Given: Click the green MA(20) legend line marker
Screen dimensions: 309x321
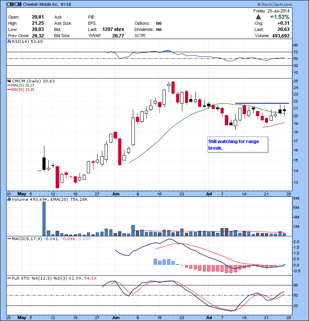Looking at the screenshot, I should coord(9,85).
